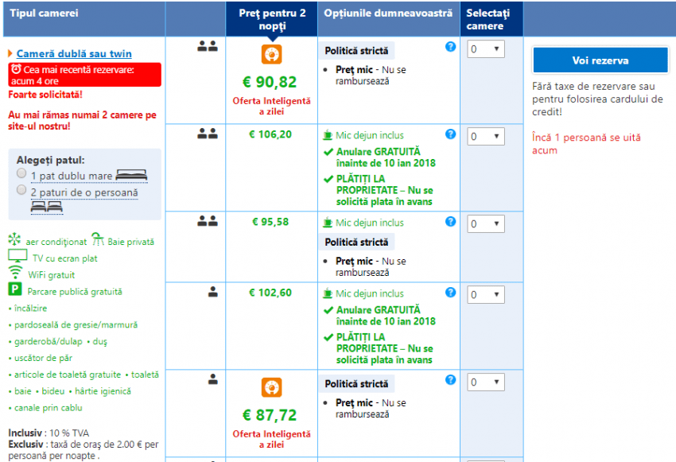Viewport: 676px width, 462px height.
Task: Expand the arrow beside 'Cameră dublă sau twin'
Action: coord(10,54)
